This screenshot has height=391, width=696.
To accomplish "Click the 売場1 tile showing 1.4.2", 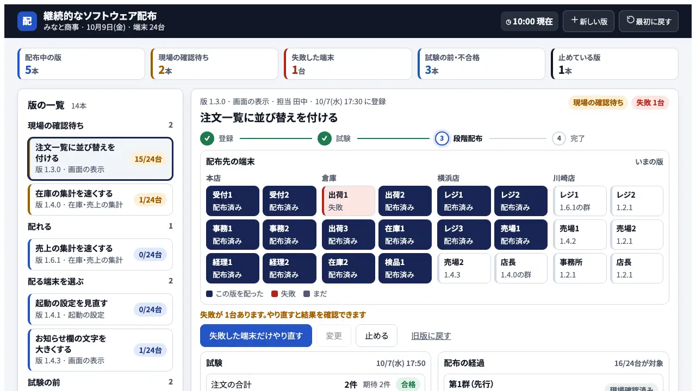I will pyautogui.click(x=580, y=235).
